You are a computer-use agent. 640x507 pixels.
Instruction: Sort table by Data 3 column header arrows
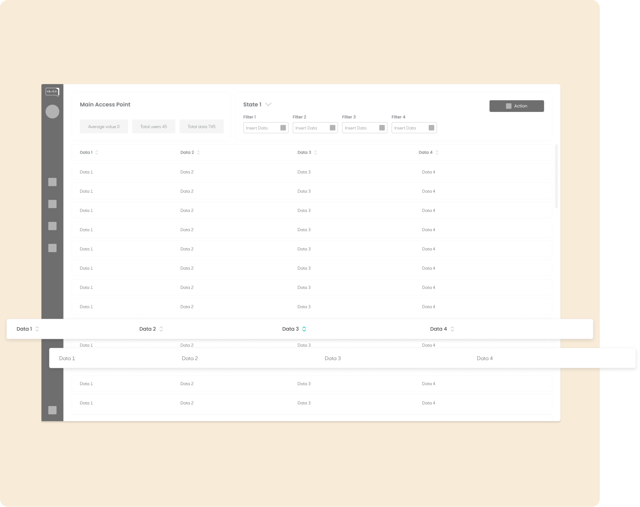point(315,153)
